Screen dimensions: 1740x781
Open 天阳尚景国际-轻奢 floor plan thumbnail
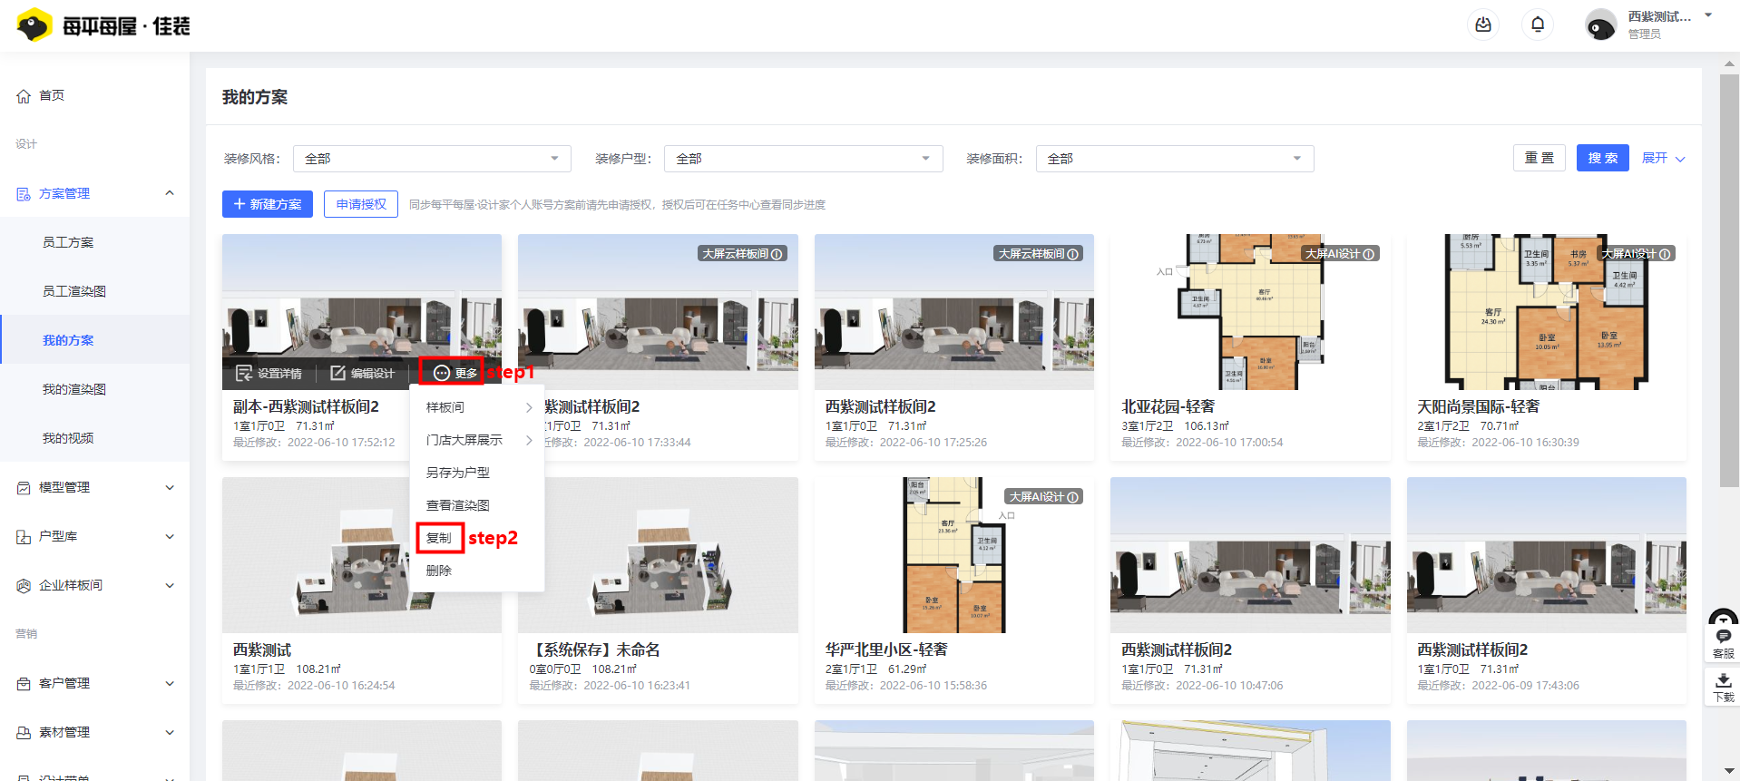(x=1546, y=312)
